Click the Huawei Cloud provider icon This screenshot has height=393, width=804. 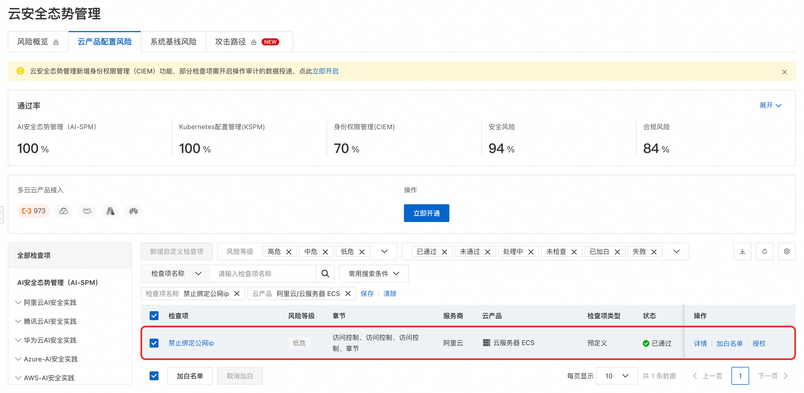click(133, 211)
